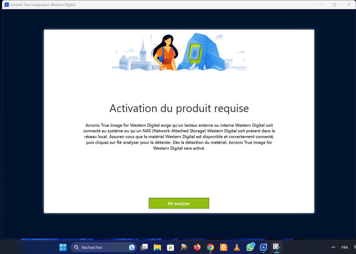Open Microsoft Store from the taskbar
The width and height of the screenshot is (356, 254).
click(171, 247)
